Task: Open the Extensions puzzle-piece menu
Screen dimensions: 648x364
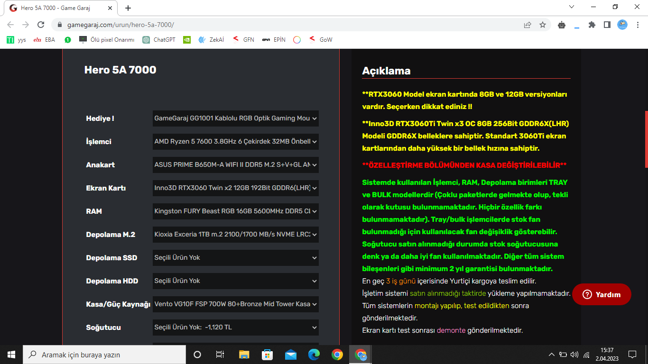Action: coord(592,25)
